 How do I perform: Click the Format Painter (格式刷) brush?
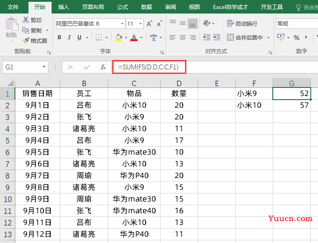coord(26,41)
